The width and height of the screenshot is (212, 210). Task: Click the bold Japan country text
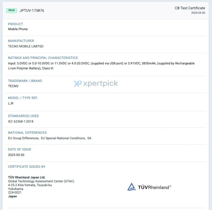12,196
